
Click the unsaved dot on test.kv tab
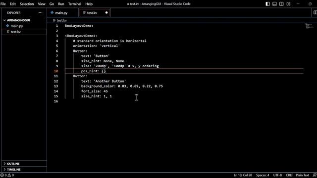point(106,13)
